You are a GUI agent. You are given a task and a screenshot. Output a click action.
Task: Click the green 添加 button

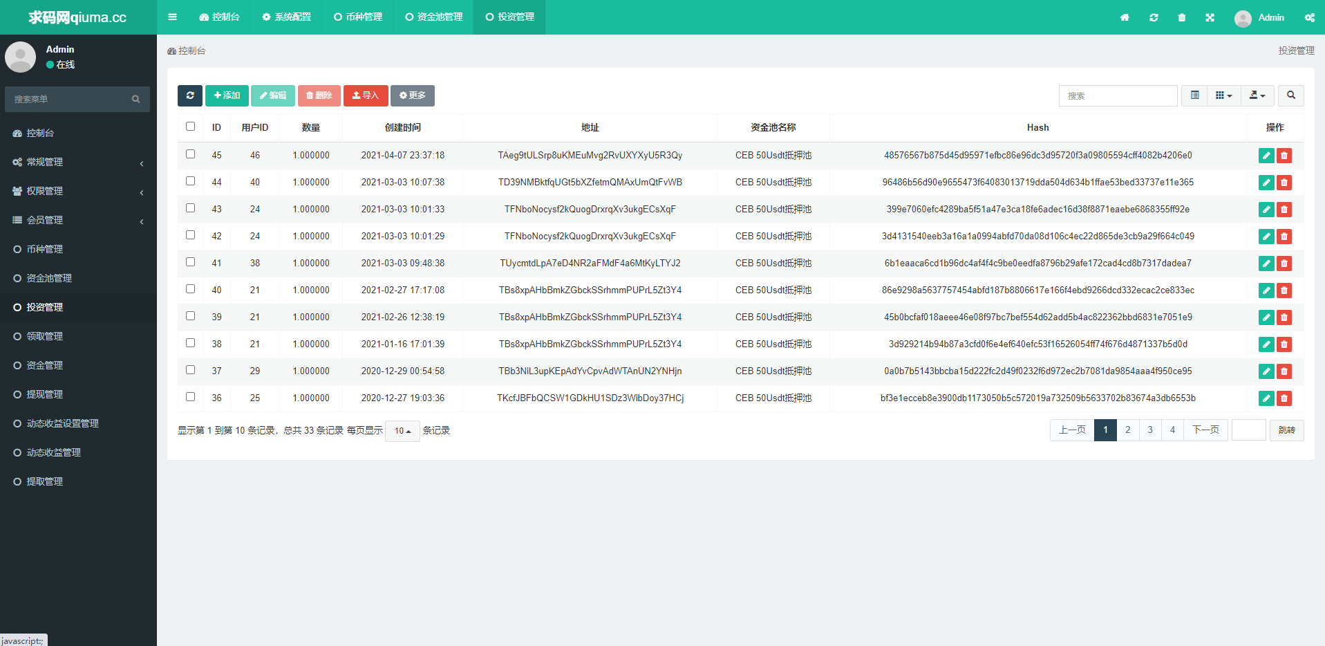pos(227,95)
